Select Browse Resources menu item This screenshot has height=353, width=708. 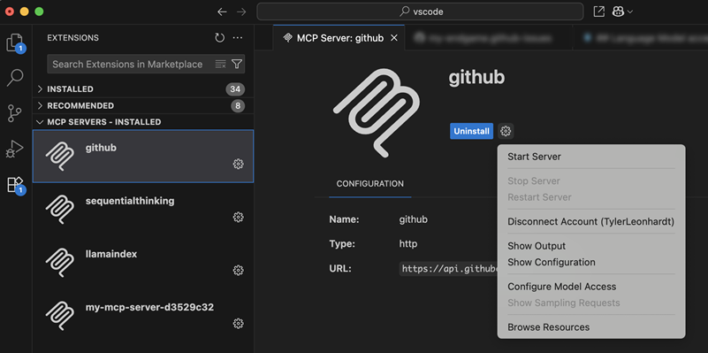point(591,327)
